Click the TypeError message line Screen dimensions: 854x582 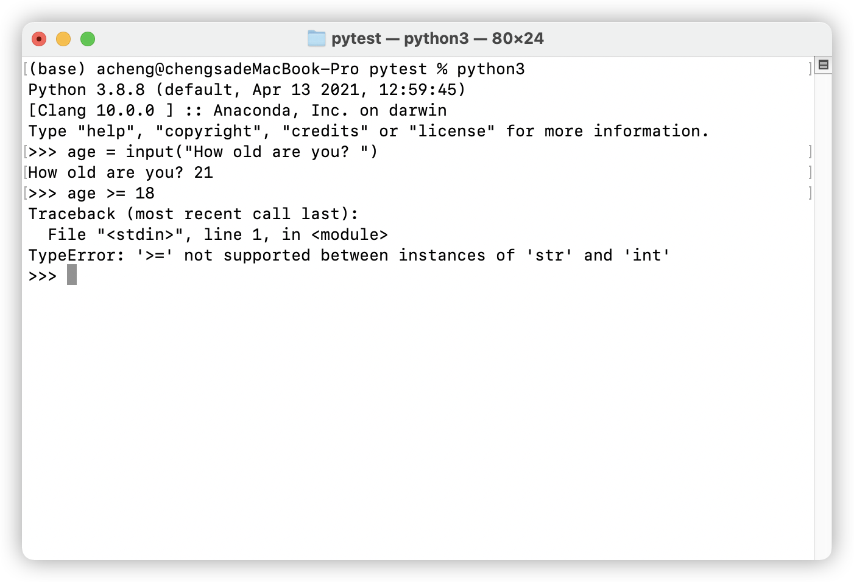(x=349, y=255)
